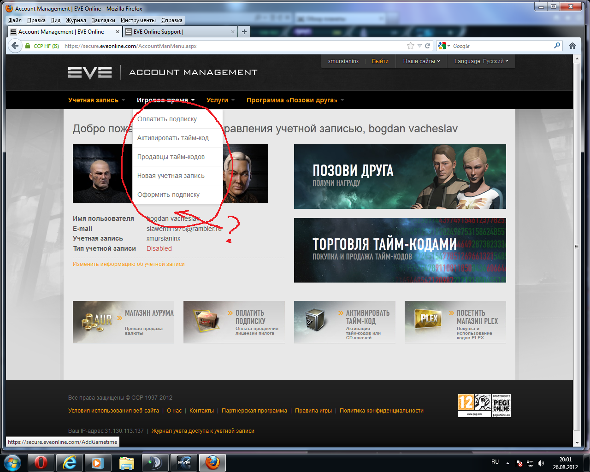
Task: Switch to the EVE Online Support tab
Action: point(180,32)
